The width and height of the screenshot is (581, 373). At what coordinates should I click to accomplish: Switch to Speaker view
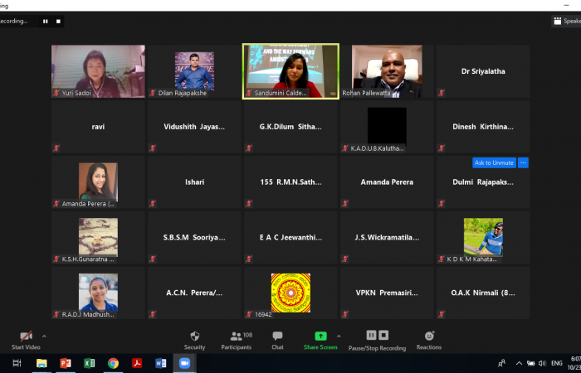566,21
